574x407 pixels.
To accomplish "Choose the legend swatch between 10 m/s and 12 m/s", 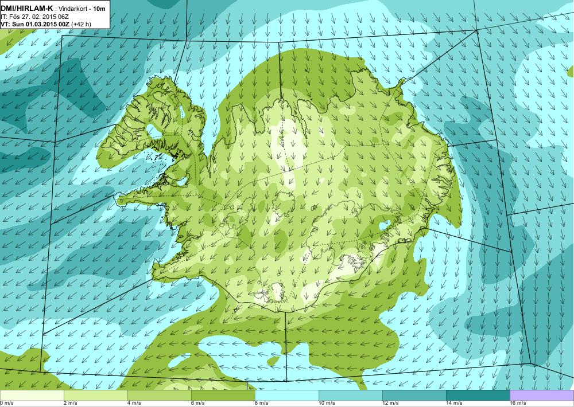I will point(350,396).
